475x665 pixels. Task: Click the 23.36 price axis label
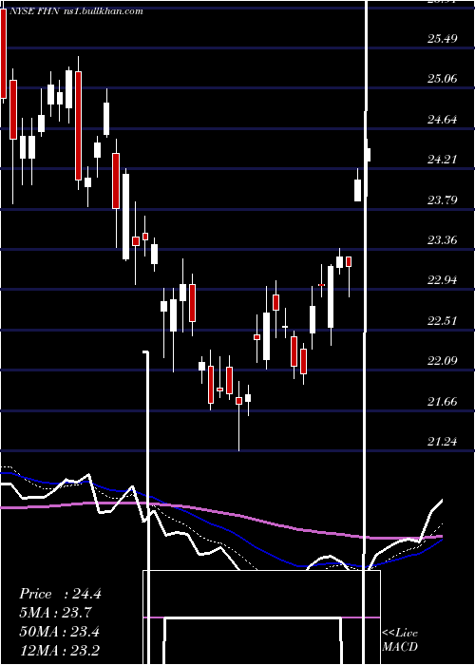[x=443, y=240]
